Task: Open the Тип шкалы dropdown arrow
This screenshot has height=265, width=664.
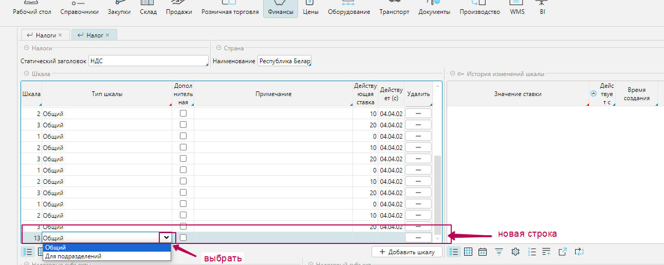Action: coord(166,238)
